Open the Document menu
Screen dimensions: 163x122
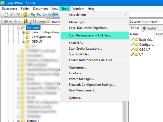pos(40,8)
